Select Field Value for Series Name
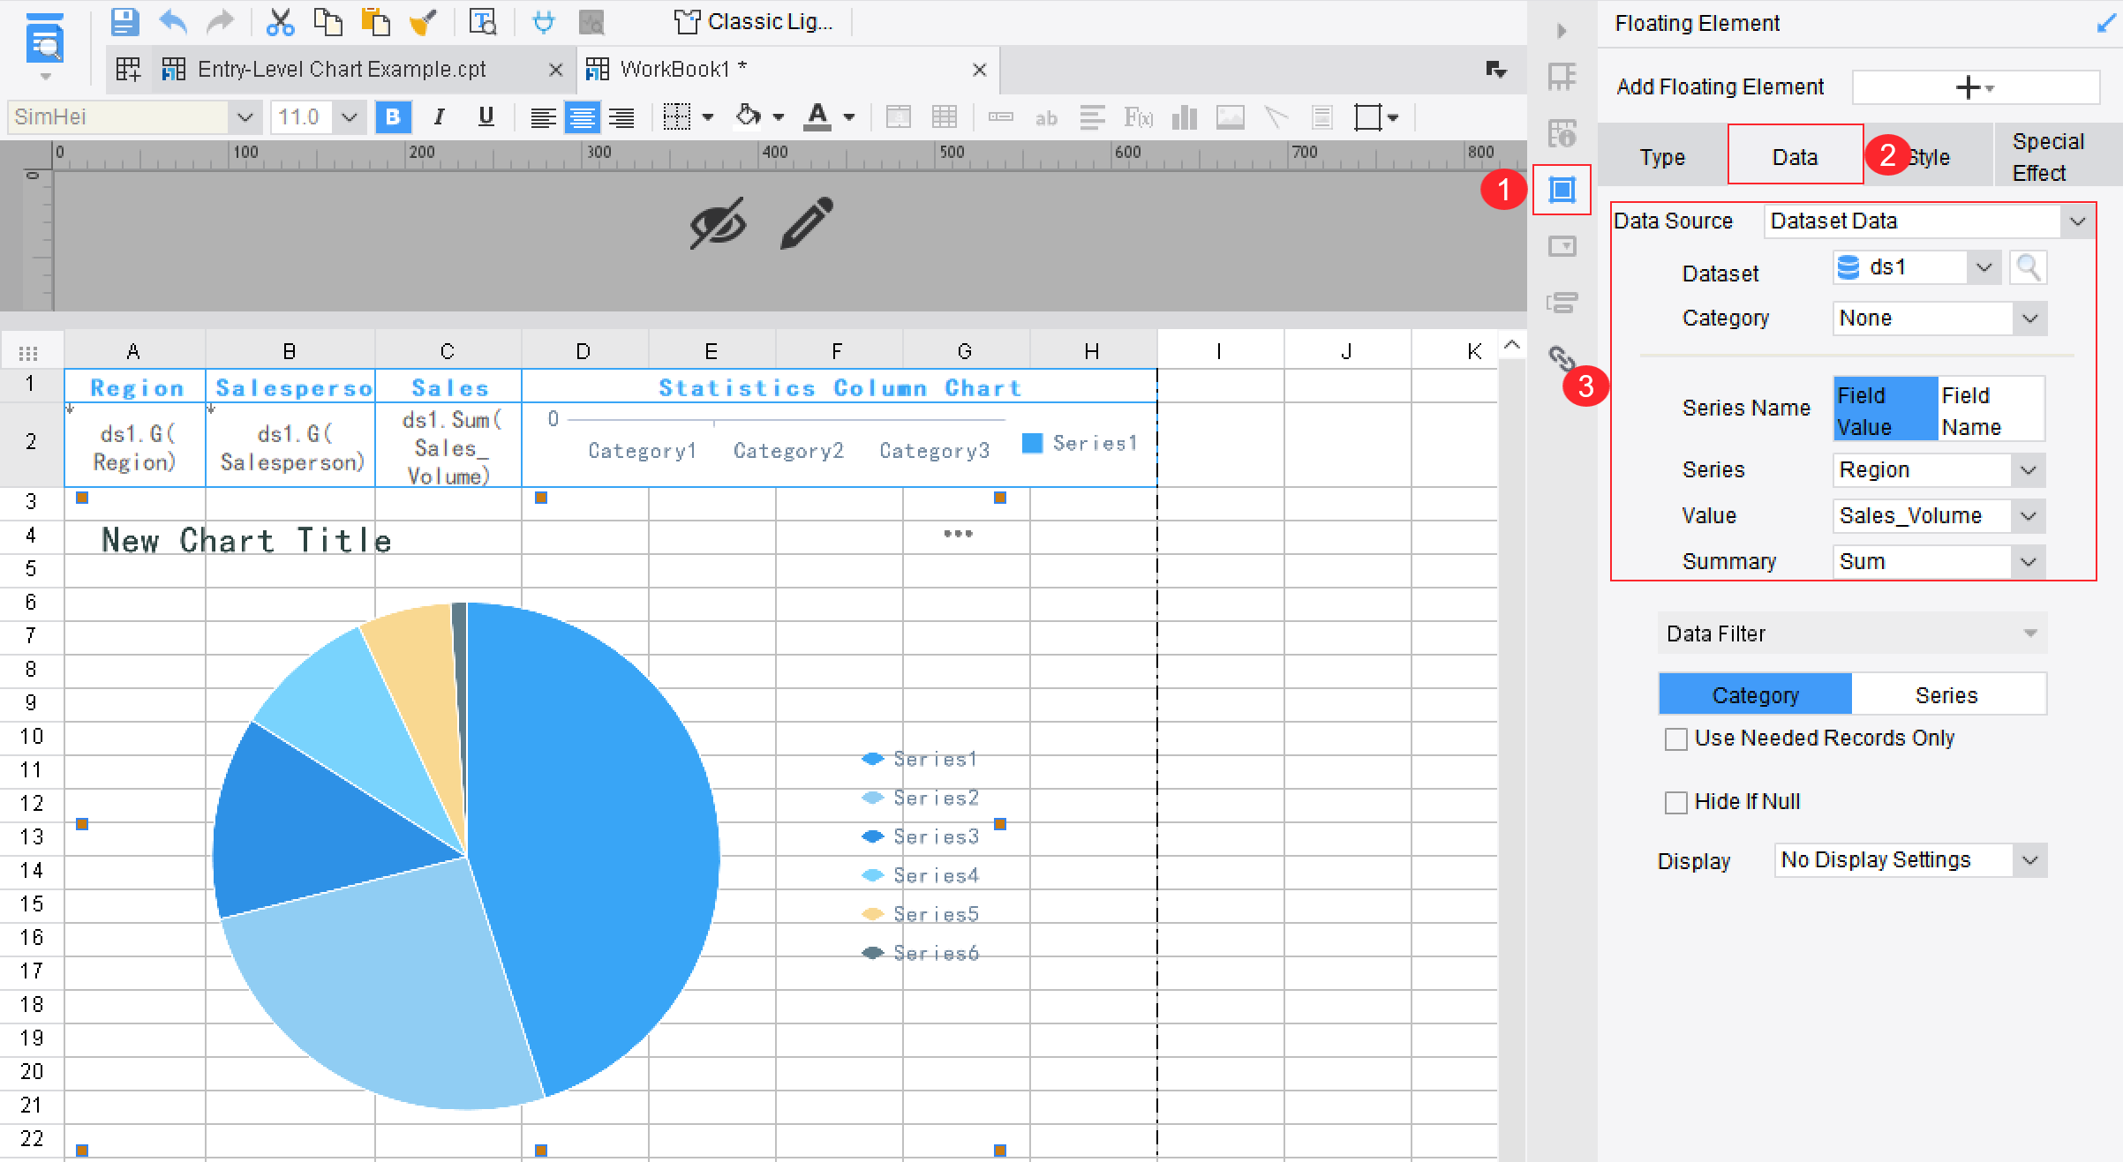The width and height of the screenshot is (2123, 1162). click(x=1886, y=409)
